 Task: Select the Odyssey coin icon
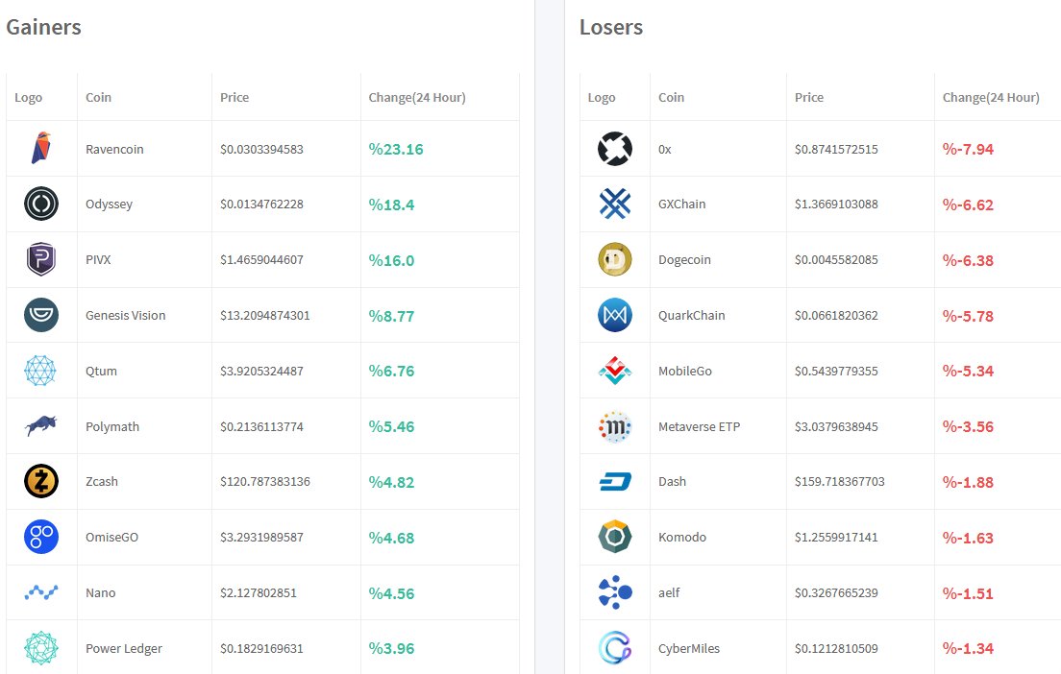[41, 204]
